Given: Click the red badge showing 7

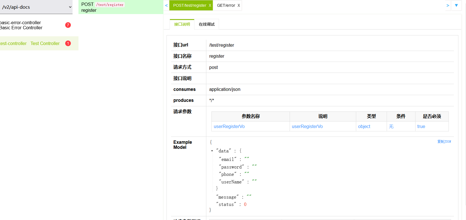Looking at the screenshot, I should tap(68, 25).
